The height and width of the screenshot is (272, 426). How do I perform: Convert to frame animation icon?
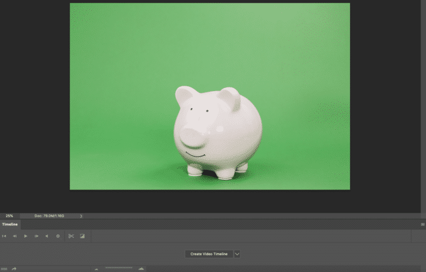4,269
